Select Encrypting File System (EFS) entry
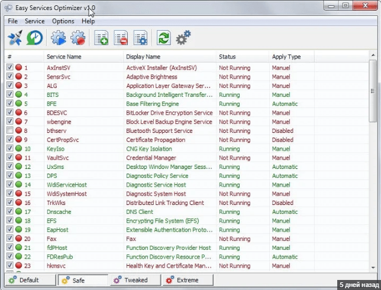This screenshot has width=381, height=290. (x=162, y=220)
